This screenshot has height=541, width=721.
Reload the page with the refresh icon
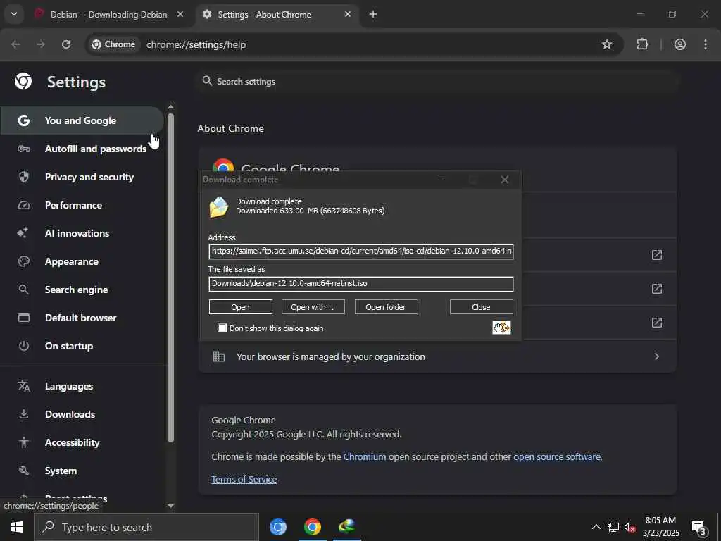coord(66,44)
